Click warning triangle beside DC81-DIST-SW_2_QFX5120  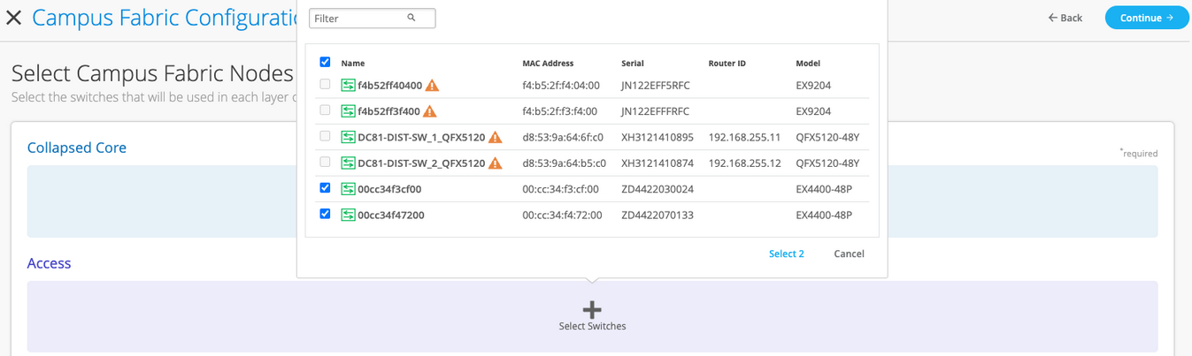496,163
